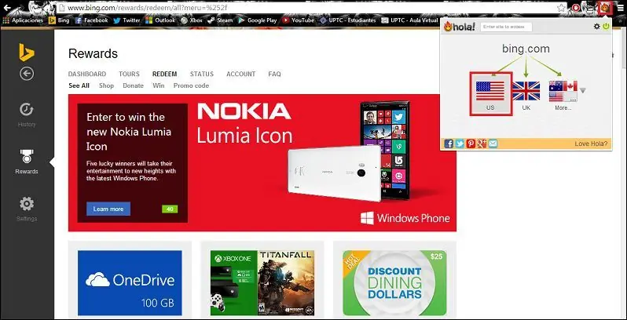The height and width of the screenshot is (320, 627).
Task: Click the green 40 points badge
Action: 170,209
